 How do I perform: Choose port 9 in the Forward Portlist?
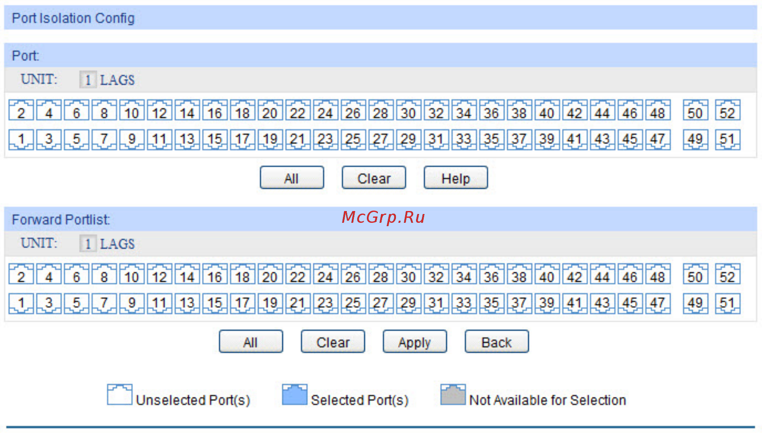click(132, 304)
